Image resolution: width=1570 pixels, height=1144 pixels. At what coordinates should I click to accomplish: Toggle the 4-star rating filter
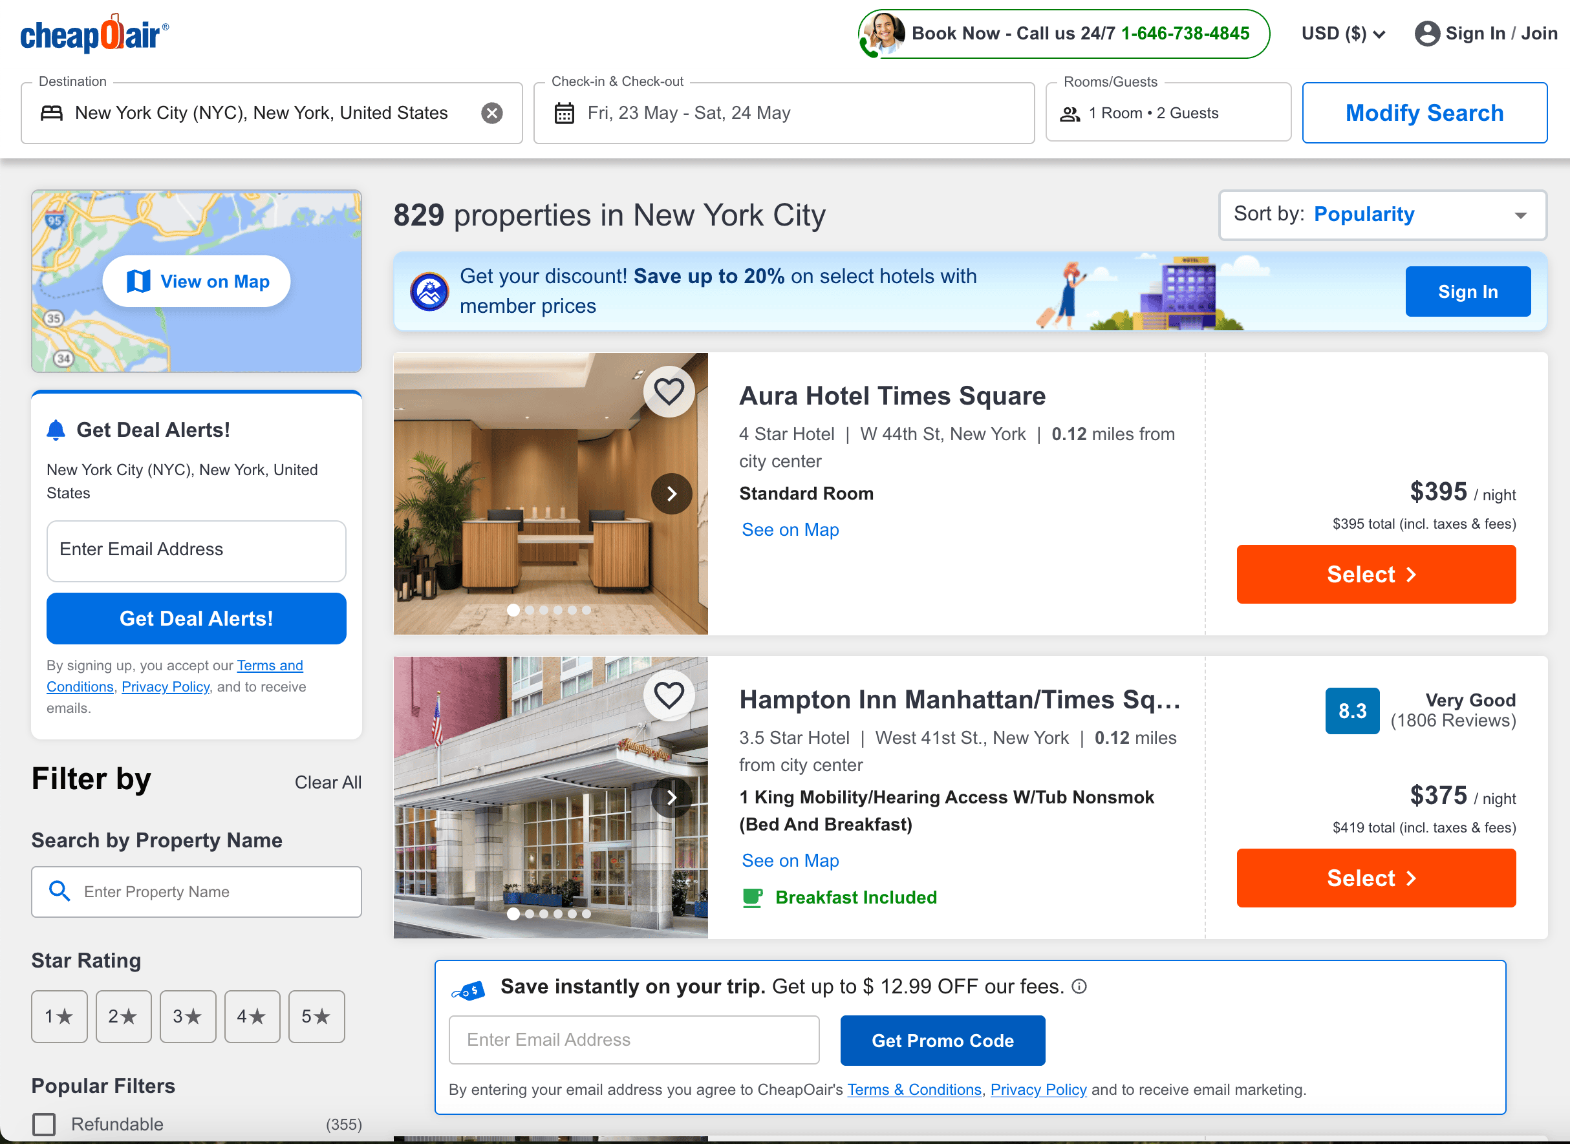[252, 1016]
